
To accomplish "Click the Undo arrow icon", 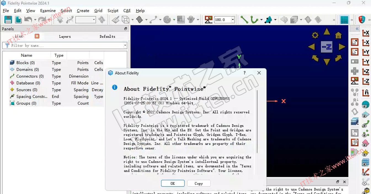I will pos(28,20).
